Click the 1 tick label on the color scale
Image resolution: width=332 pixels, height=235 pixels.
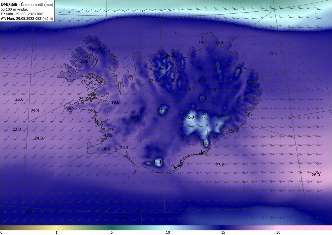click(56, 233)
